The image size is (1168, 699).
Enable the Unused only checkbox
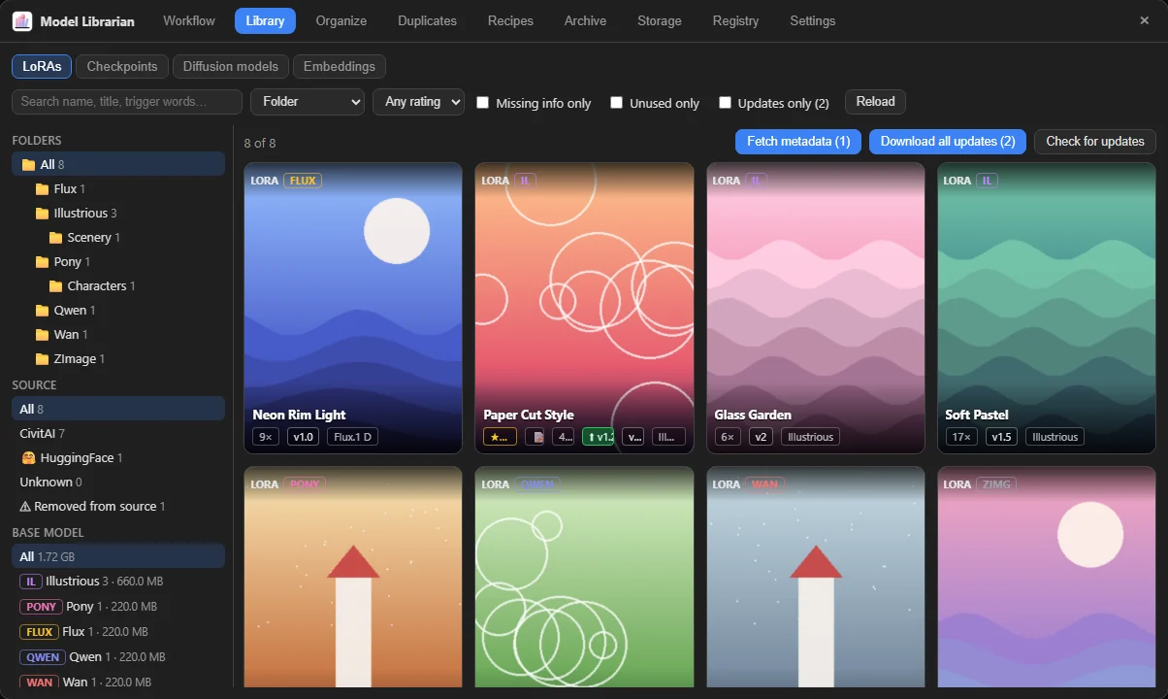click(x=616, y=103)
